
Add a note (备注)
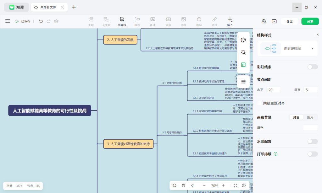click(153, 22)
